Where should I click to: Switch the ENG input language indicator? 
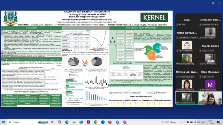(x=202, y=122)
